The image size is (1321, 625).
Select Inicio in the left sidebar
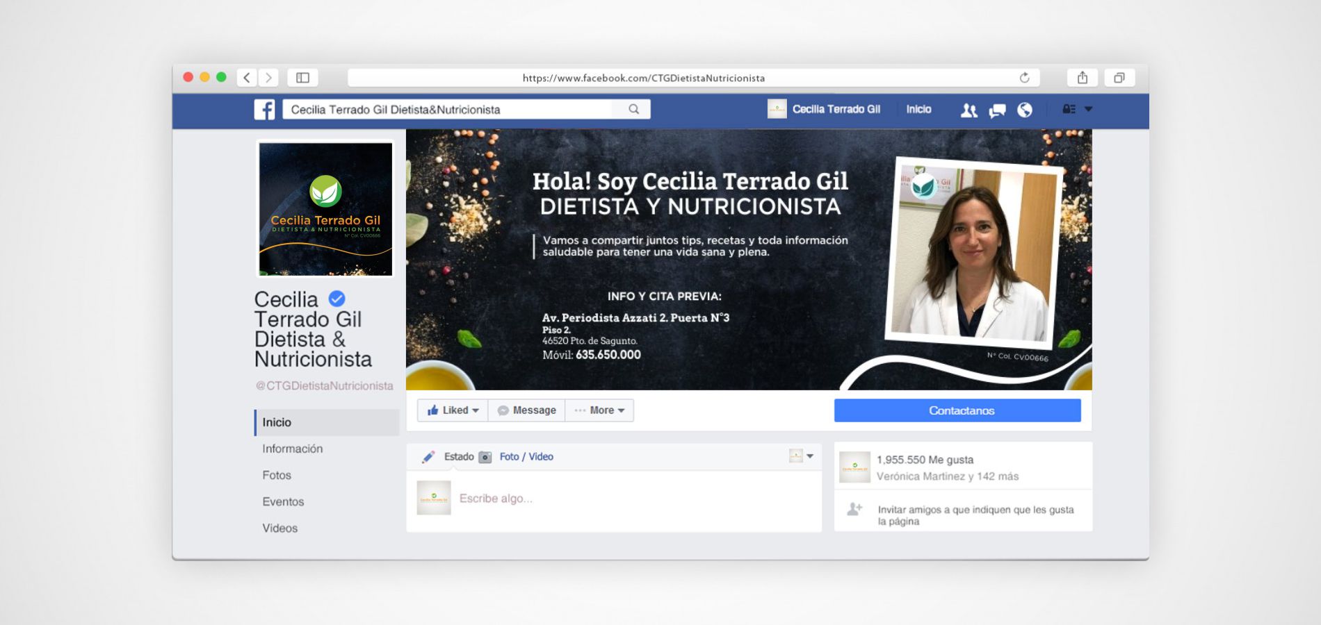pyautogui.click(x=327, y=422)
